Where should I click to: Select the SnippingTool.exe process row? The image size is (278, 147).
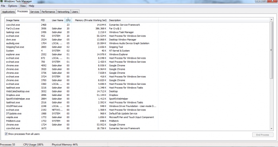[81, 47]
